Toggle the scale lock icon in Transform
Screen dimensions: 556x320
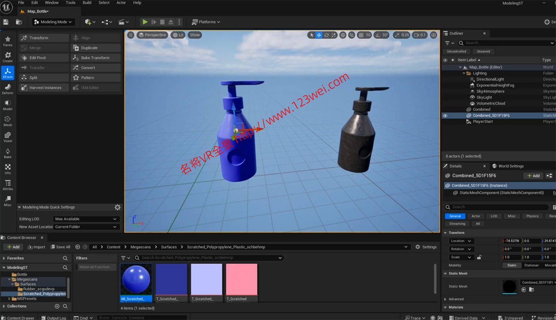point(479,257)
